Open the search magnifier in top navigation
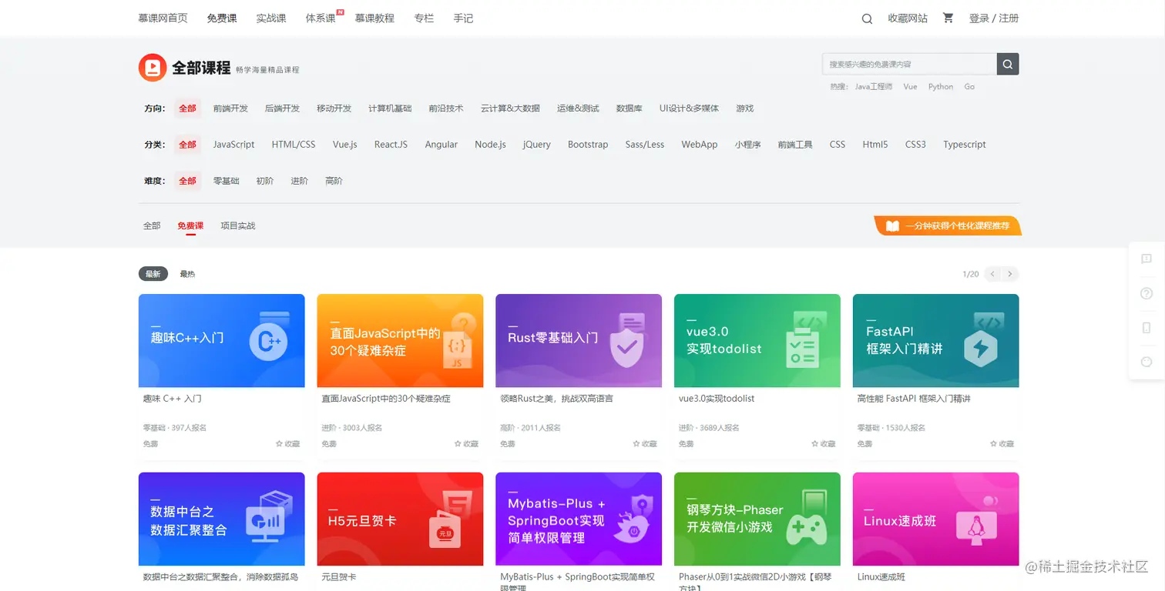 coord(867,18)
